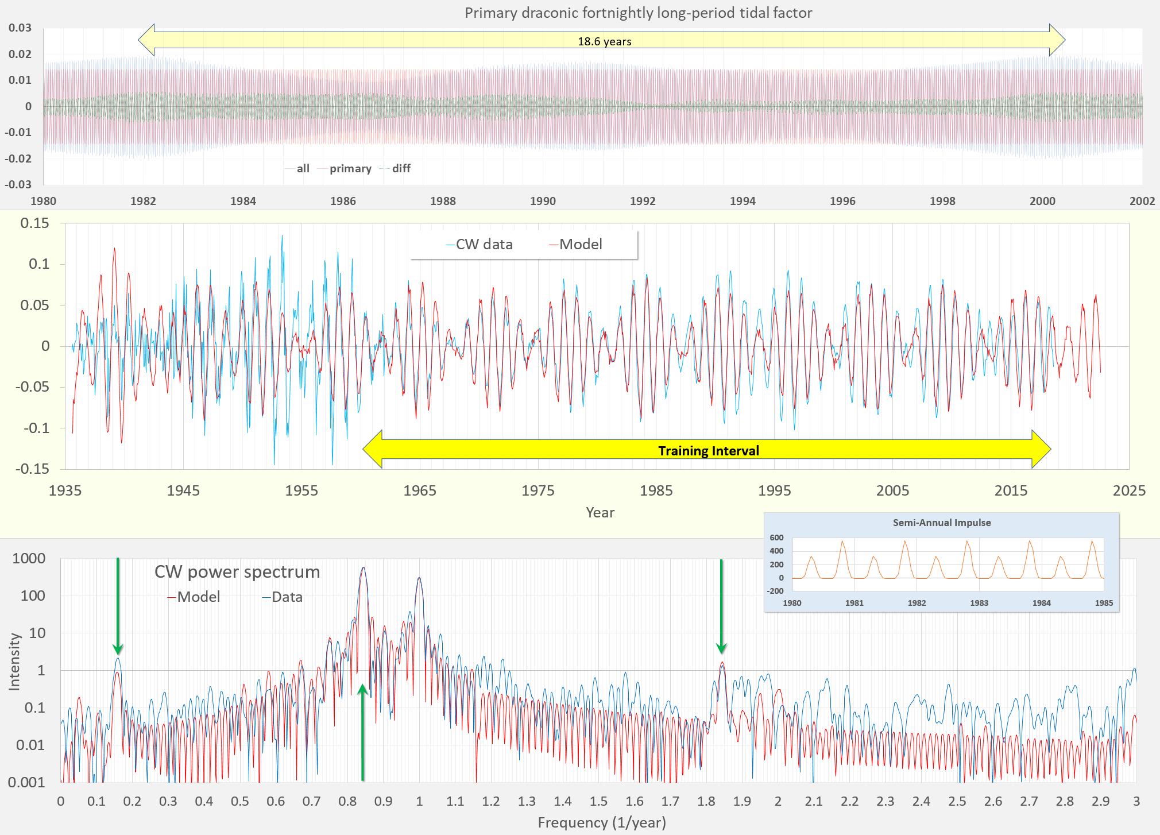
Task: Click the 0.9 frequency tick label
Action: (383, 801)
